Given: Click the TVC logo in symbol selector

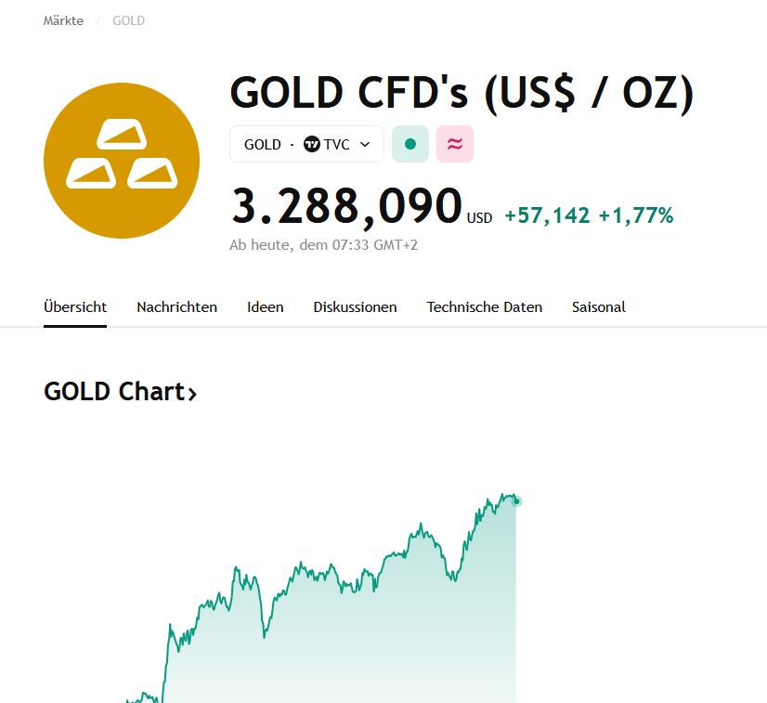Looking at the screenshot, I should (x=312, y=144).
